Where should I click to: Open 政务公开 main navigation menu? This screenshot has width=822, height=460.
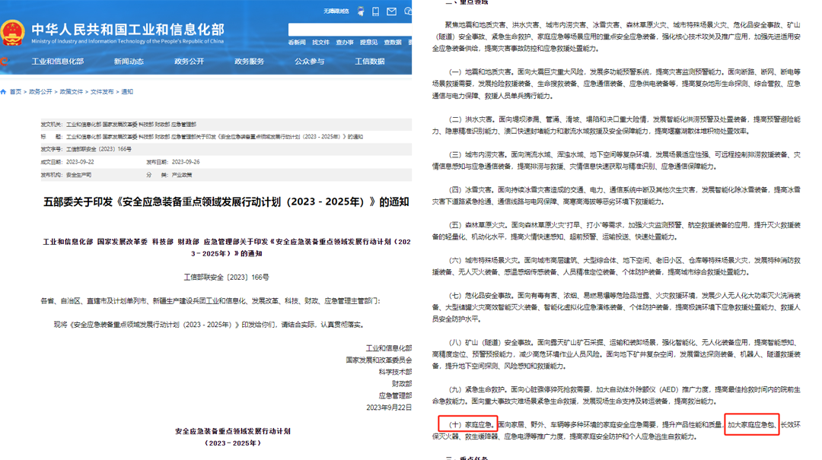(x=189, y=62)
